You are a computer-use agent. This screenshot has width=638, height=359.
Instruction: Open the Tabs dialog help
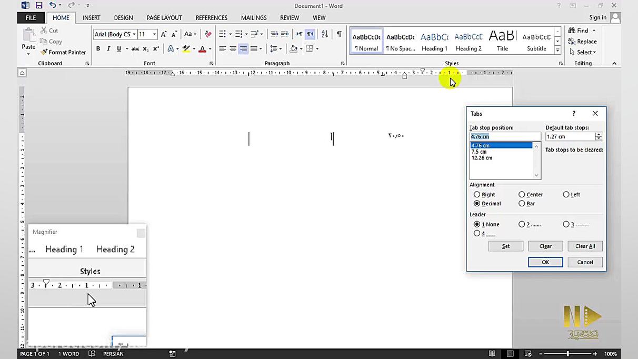[x=574, y=113]
